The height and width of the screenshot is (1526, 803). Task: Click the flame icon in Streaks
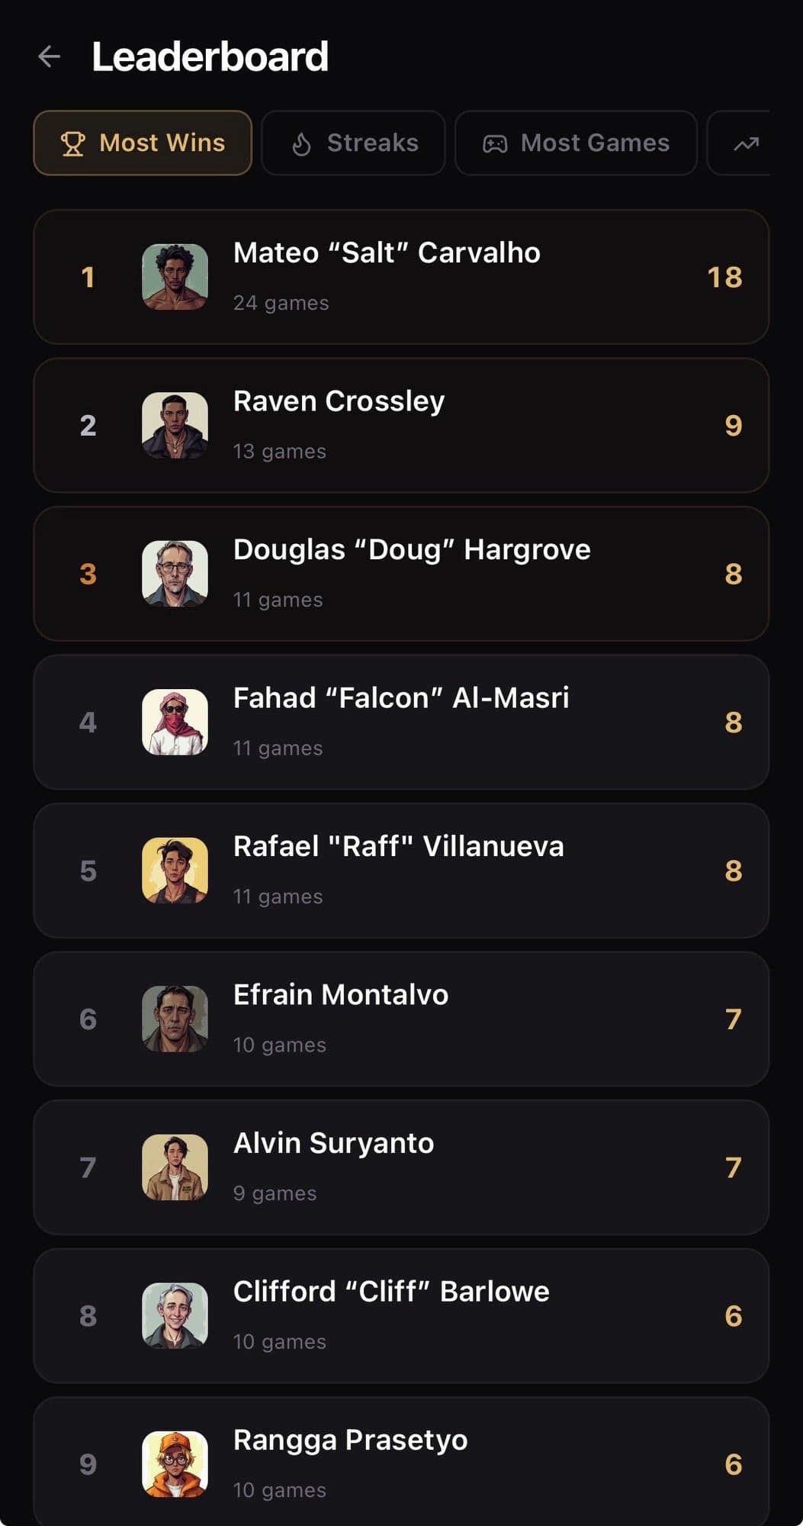[302, 143]
